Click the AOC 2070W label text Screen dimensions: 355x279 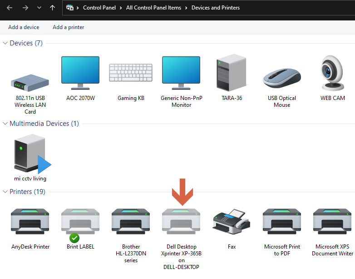coord(80,98)
